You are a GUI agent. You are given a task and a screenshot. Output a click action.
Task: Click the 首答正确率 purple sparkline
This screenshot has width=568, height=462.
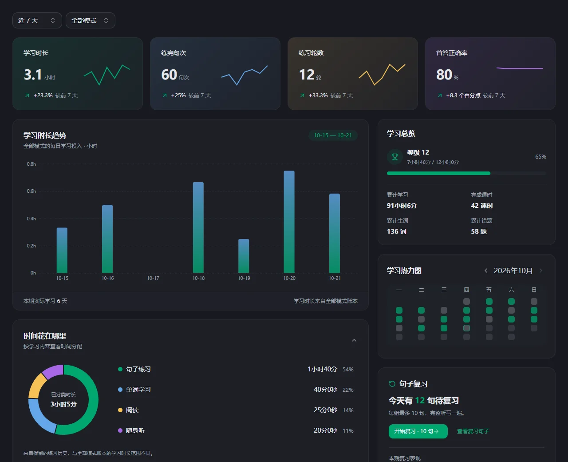[520, 68]
